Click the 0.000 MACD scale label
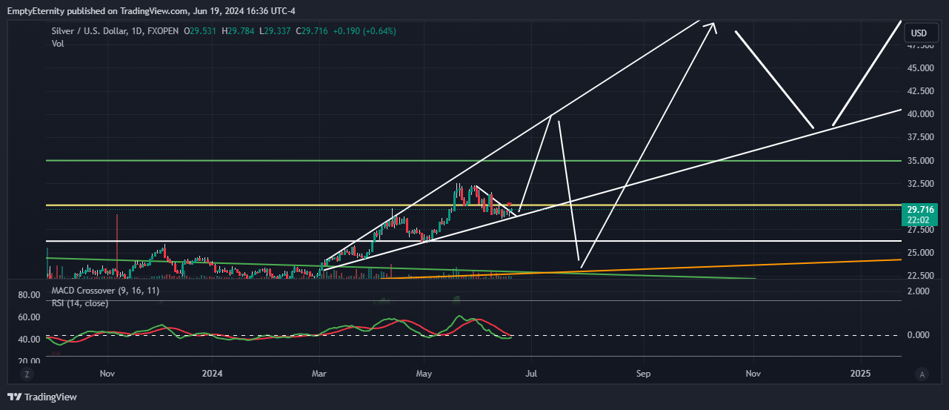 tap(917, 335)
